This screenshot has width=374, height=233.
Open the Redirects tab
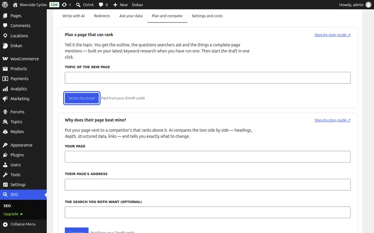pyautogui.click(x=102, y=16)
